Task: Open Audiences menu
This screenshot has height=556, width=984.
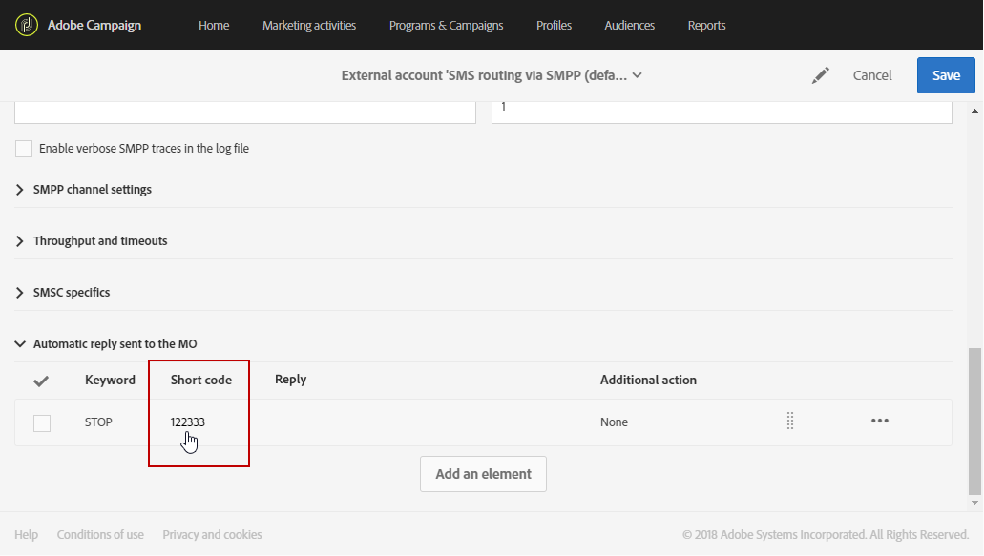Action: point(629,25)
